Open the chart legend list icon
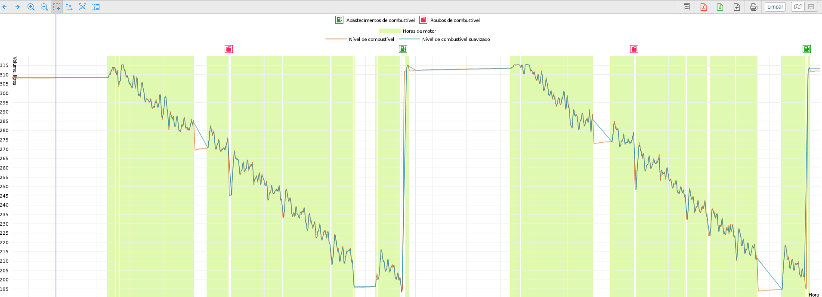The width and height of the screenshot is (822, 297). point(96,7)
